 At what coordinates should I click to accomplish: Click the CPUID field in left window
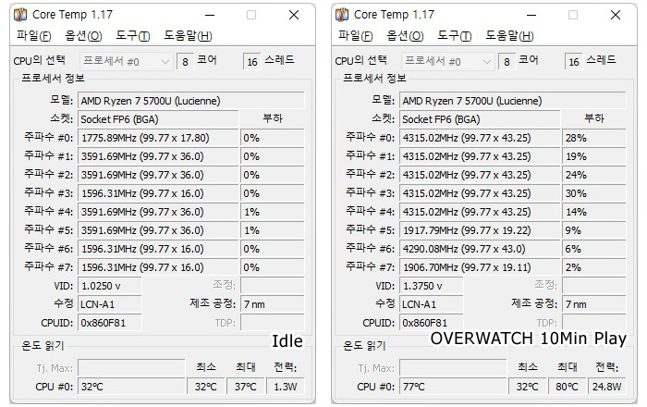(x=110, y=323)
